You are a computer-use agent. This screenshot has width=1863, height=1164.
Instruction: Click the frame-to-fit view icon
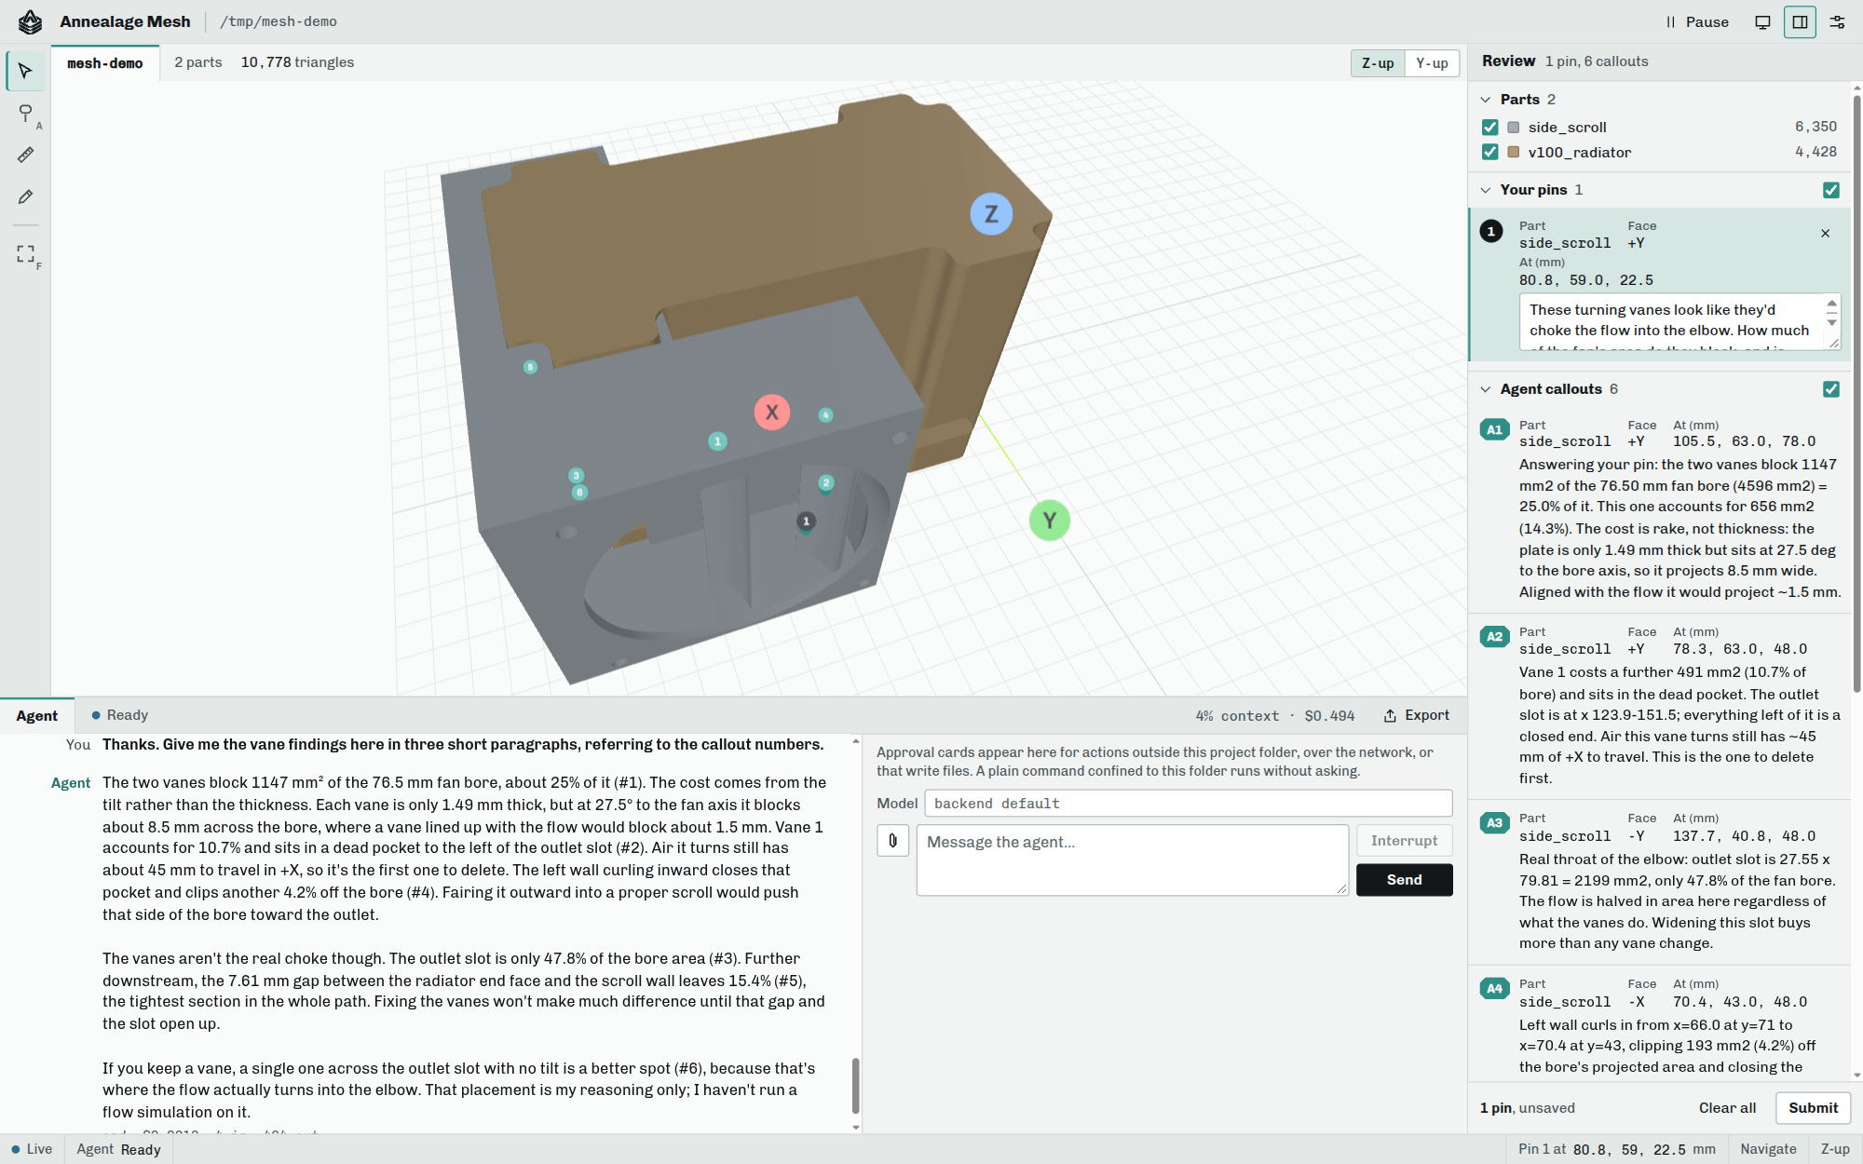tap(25, 253)
